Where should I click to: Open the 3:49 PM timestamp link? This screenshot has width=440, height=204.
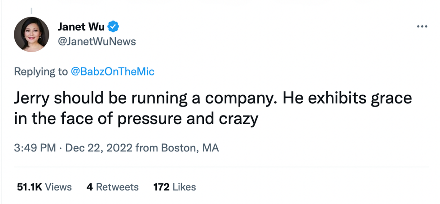[35, 147]
